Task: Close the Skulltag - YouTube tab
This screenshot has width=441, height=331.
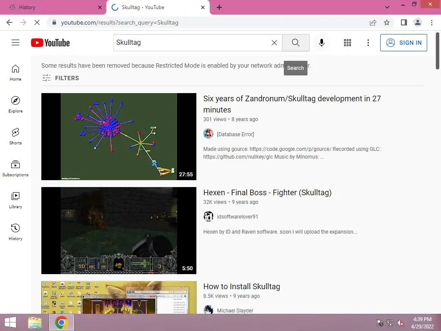Action: tap(203, 7)
